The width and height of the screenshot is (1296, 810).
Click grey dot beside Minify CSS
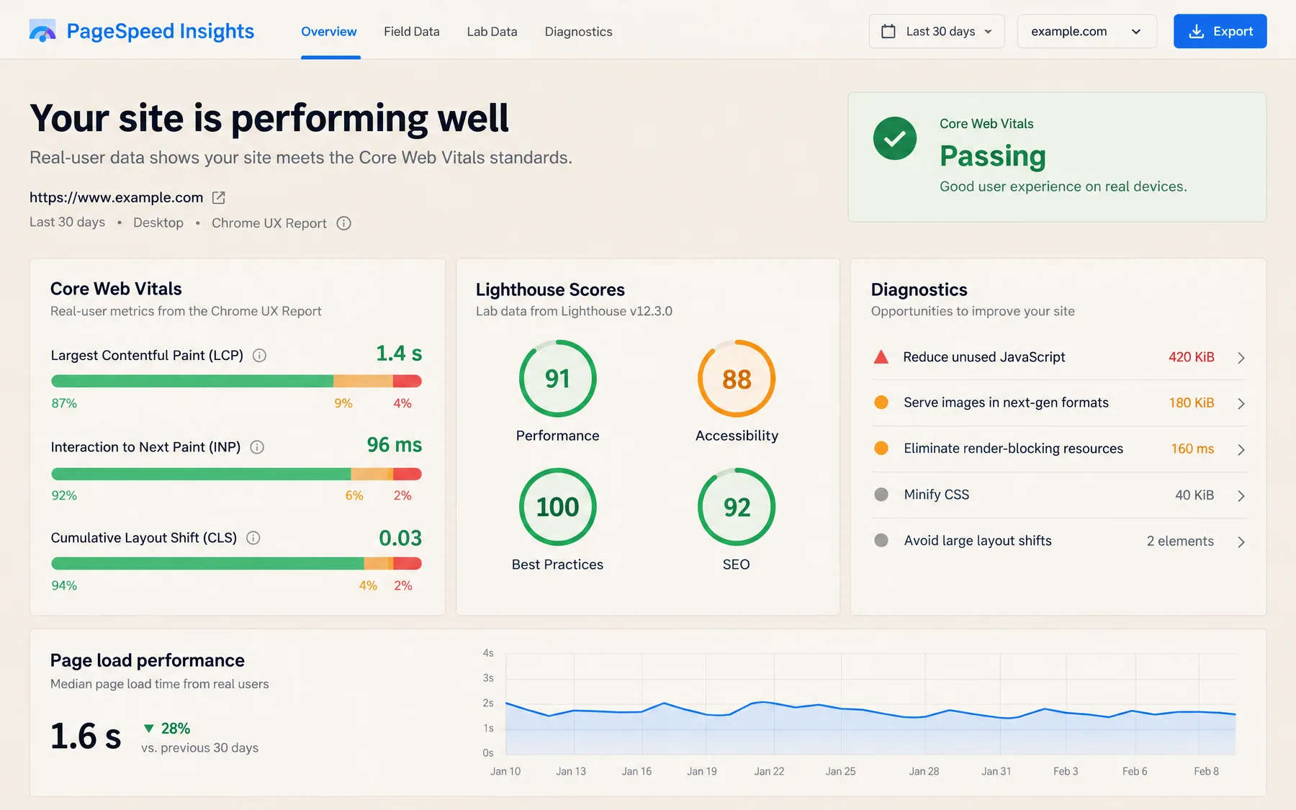(881, 495)
